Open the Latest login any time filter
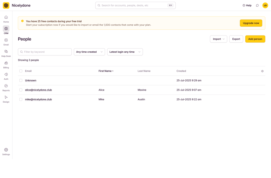Viewport: 271px width, 178px height. [125, 52]
